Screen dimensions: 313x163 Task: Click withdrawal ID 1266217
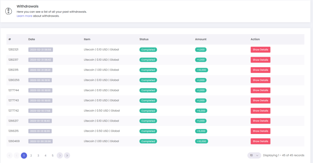point(14,121)
